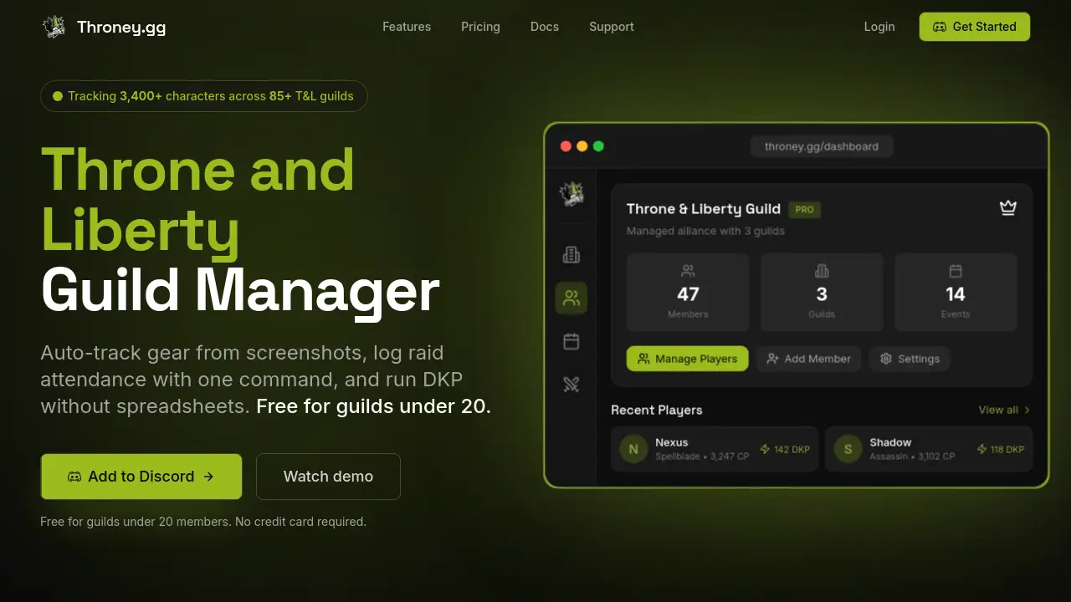Click the Add to Discord button
This screenshot has width=1071, height=602.
[141, 477]
